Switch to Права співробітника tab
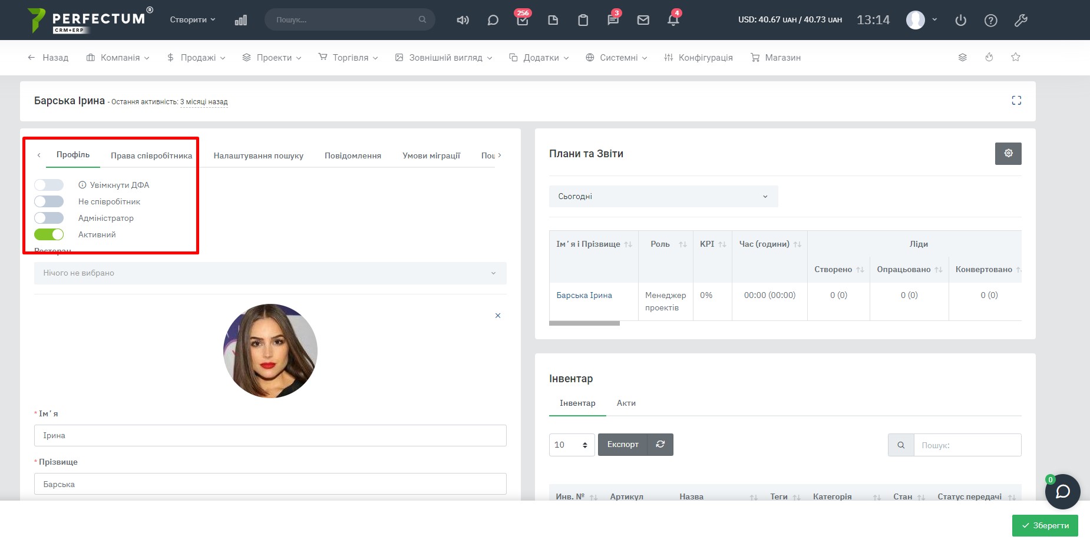Viewport: 1090px width, 543px height. 151,155
